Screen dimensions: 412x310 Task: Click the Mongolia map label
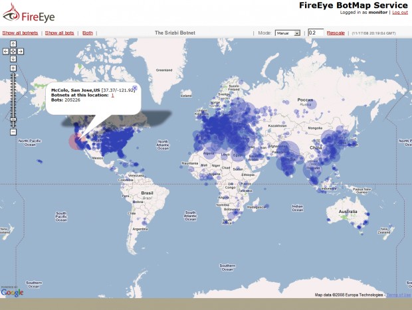point(315,128)
